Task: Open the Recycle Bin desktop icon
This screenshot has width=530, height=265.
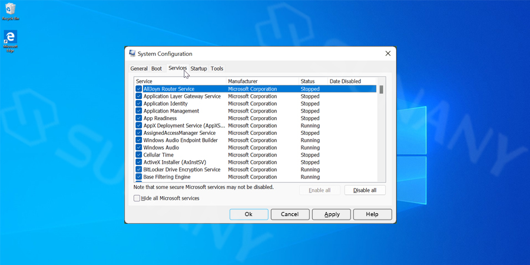Action: 11,12
